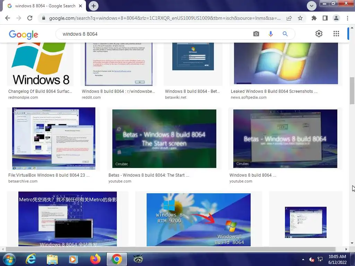The height and width of the screenshot is (266, 355).
Task: Open the third-column Cirrubec video thumbnail
Action: point(285,139)
